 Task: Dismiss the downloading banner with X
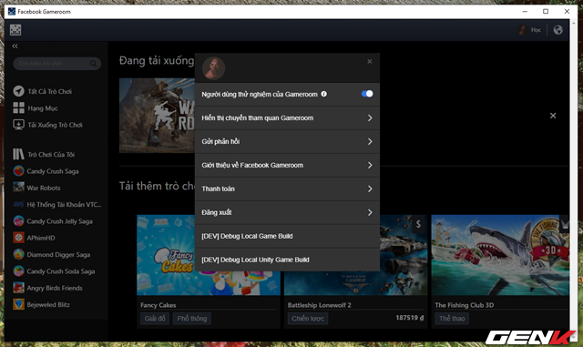[x=553, y=116]
